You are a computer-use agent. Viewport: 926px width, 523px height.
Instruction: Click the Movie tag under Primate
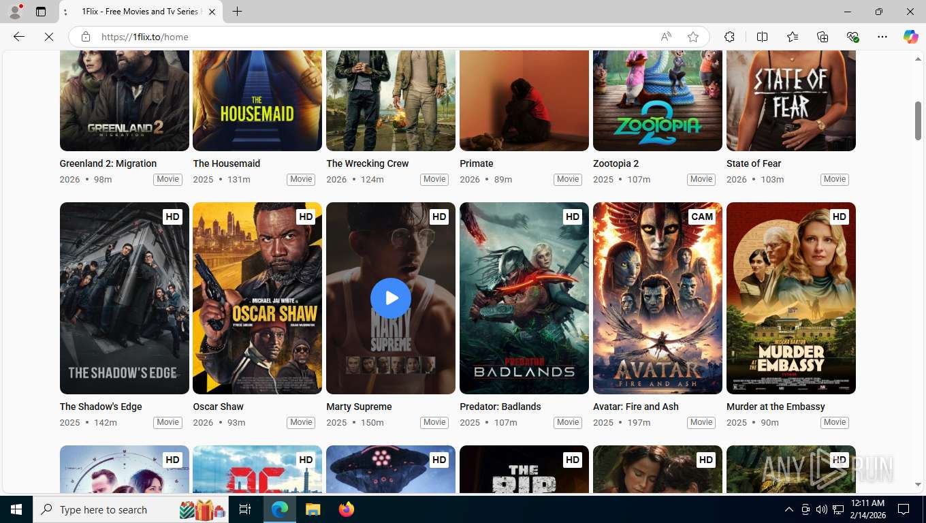(568, 179)
